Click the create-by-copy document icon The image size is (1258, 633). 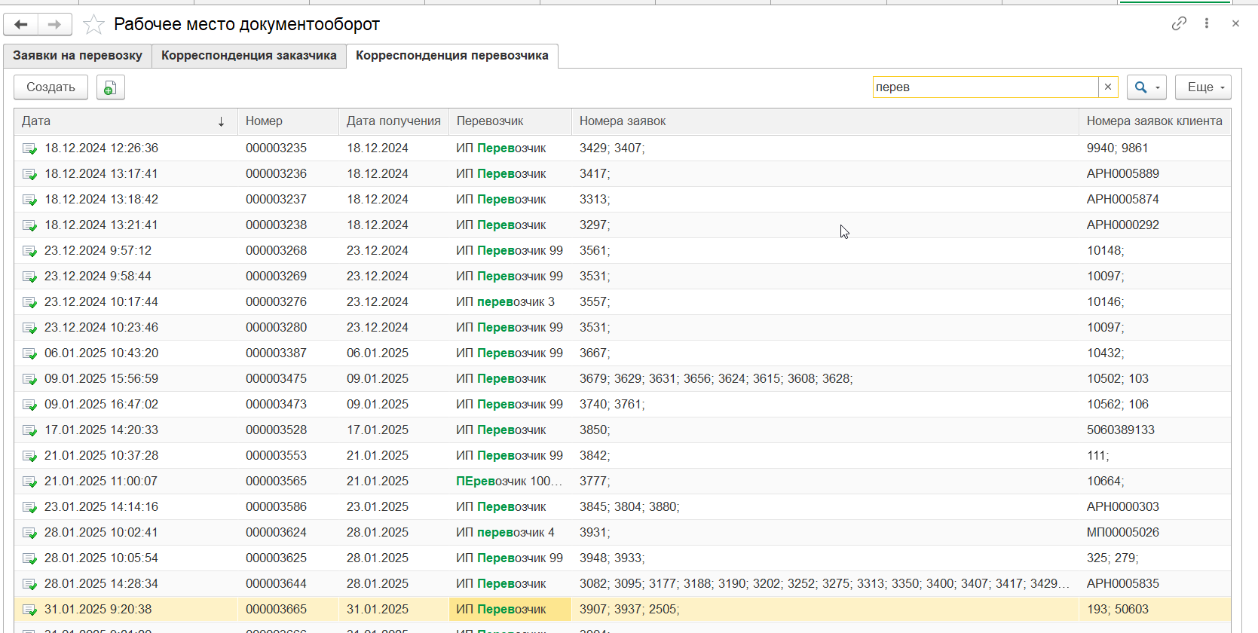pyautogui.click(x=110, y=87)
